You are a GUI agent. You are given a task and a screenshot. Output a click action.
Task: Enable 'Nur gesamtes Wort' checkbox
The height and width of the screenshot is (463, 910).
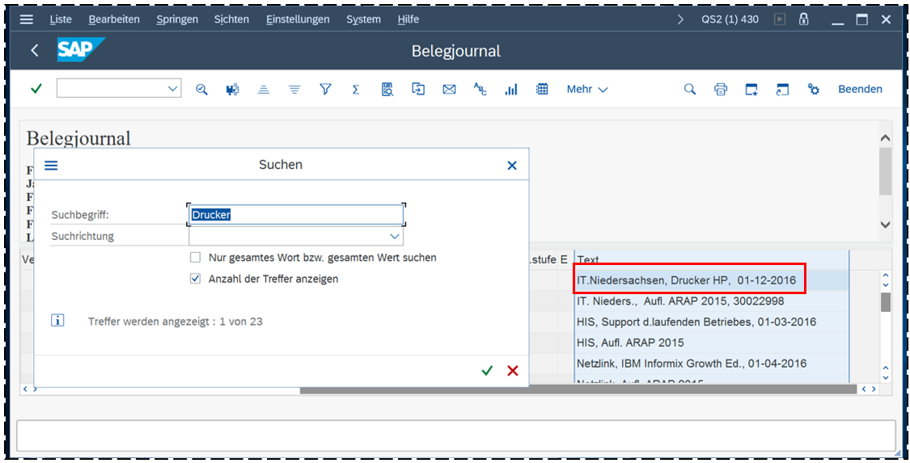[x=195, y=258]
